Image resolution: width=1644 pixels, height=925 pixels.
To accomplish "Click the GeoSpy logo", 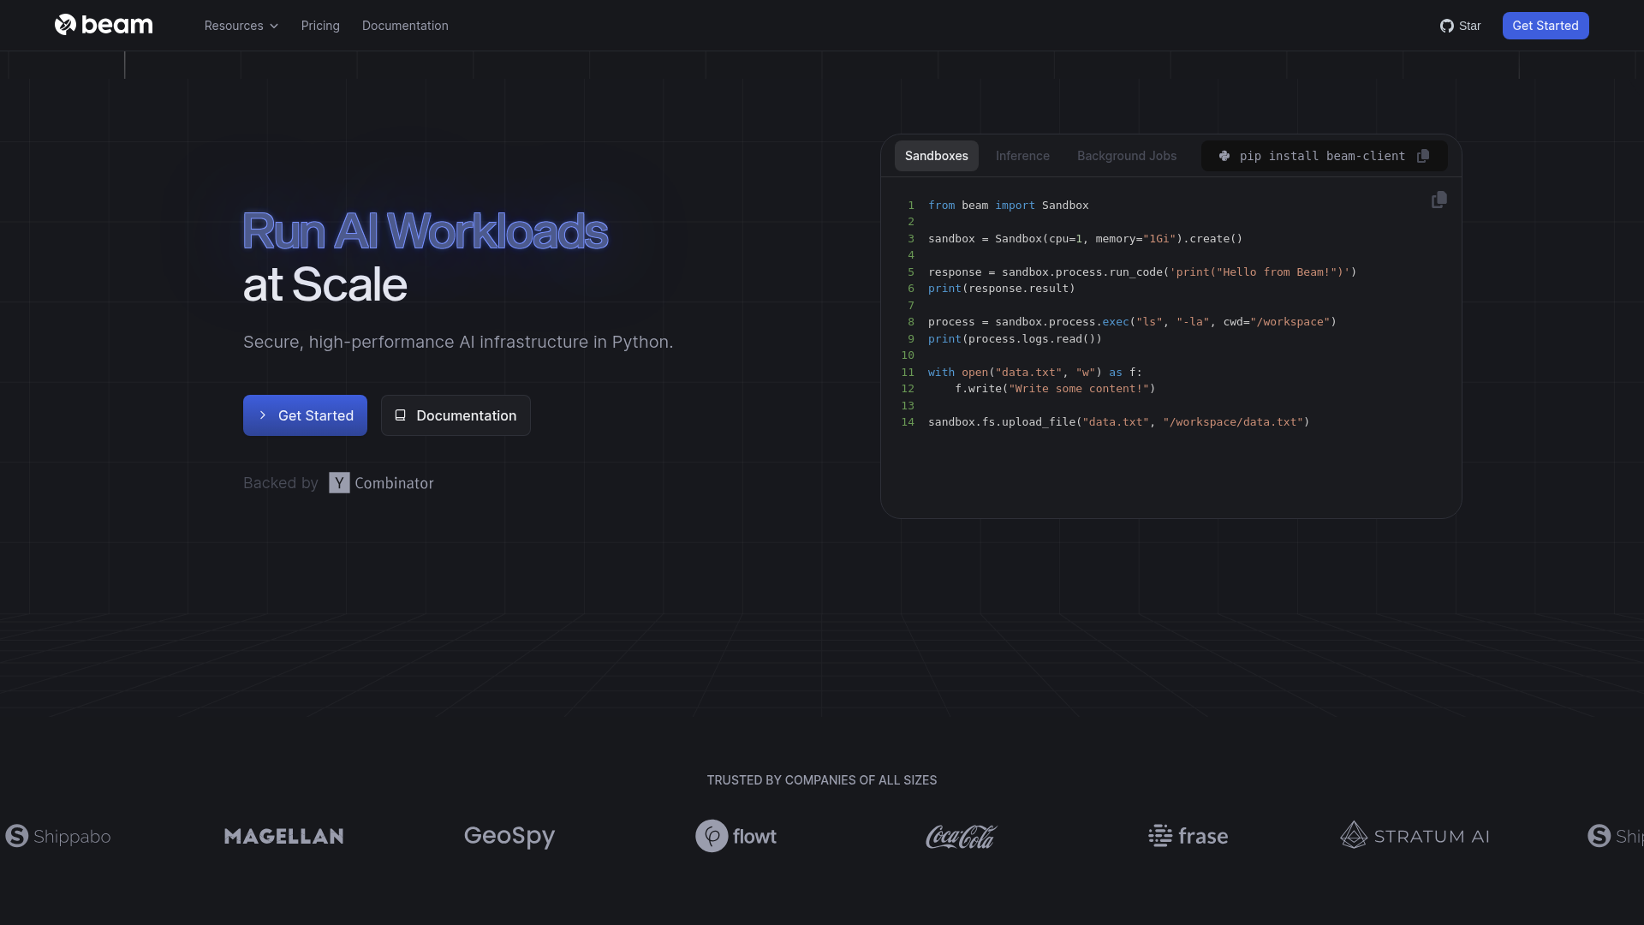I will 509,836.
